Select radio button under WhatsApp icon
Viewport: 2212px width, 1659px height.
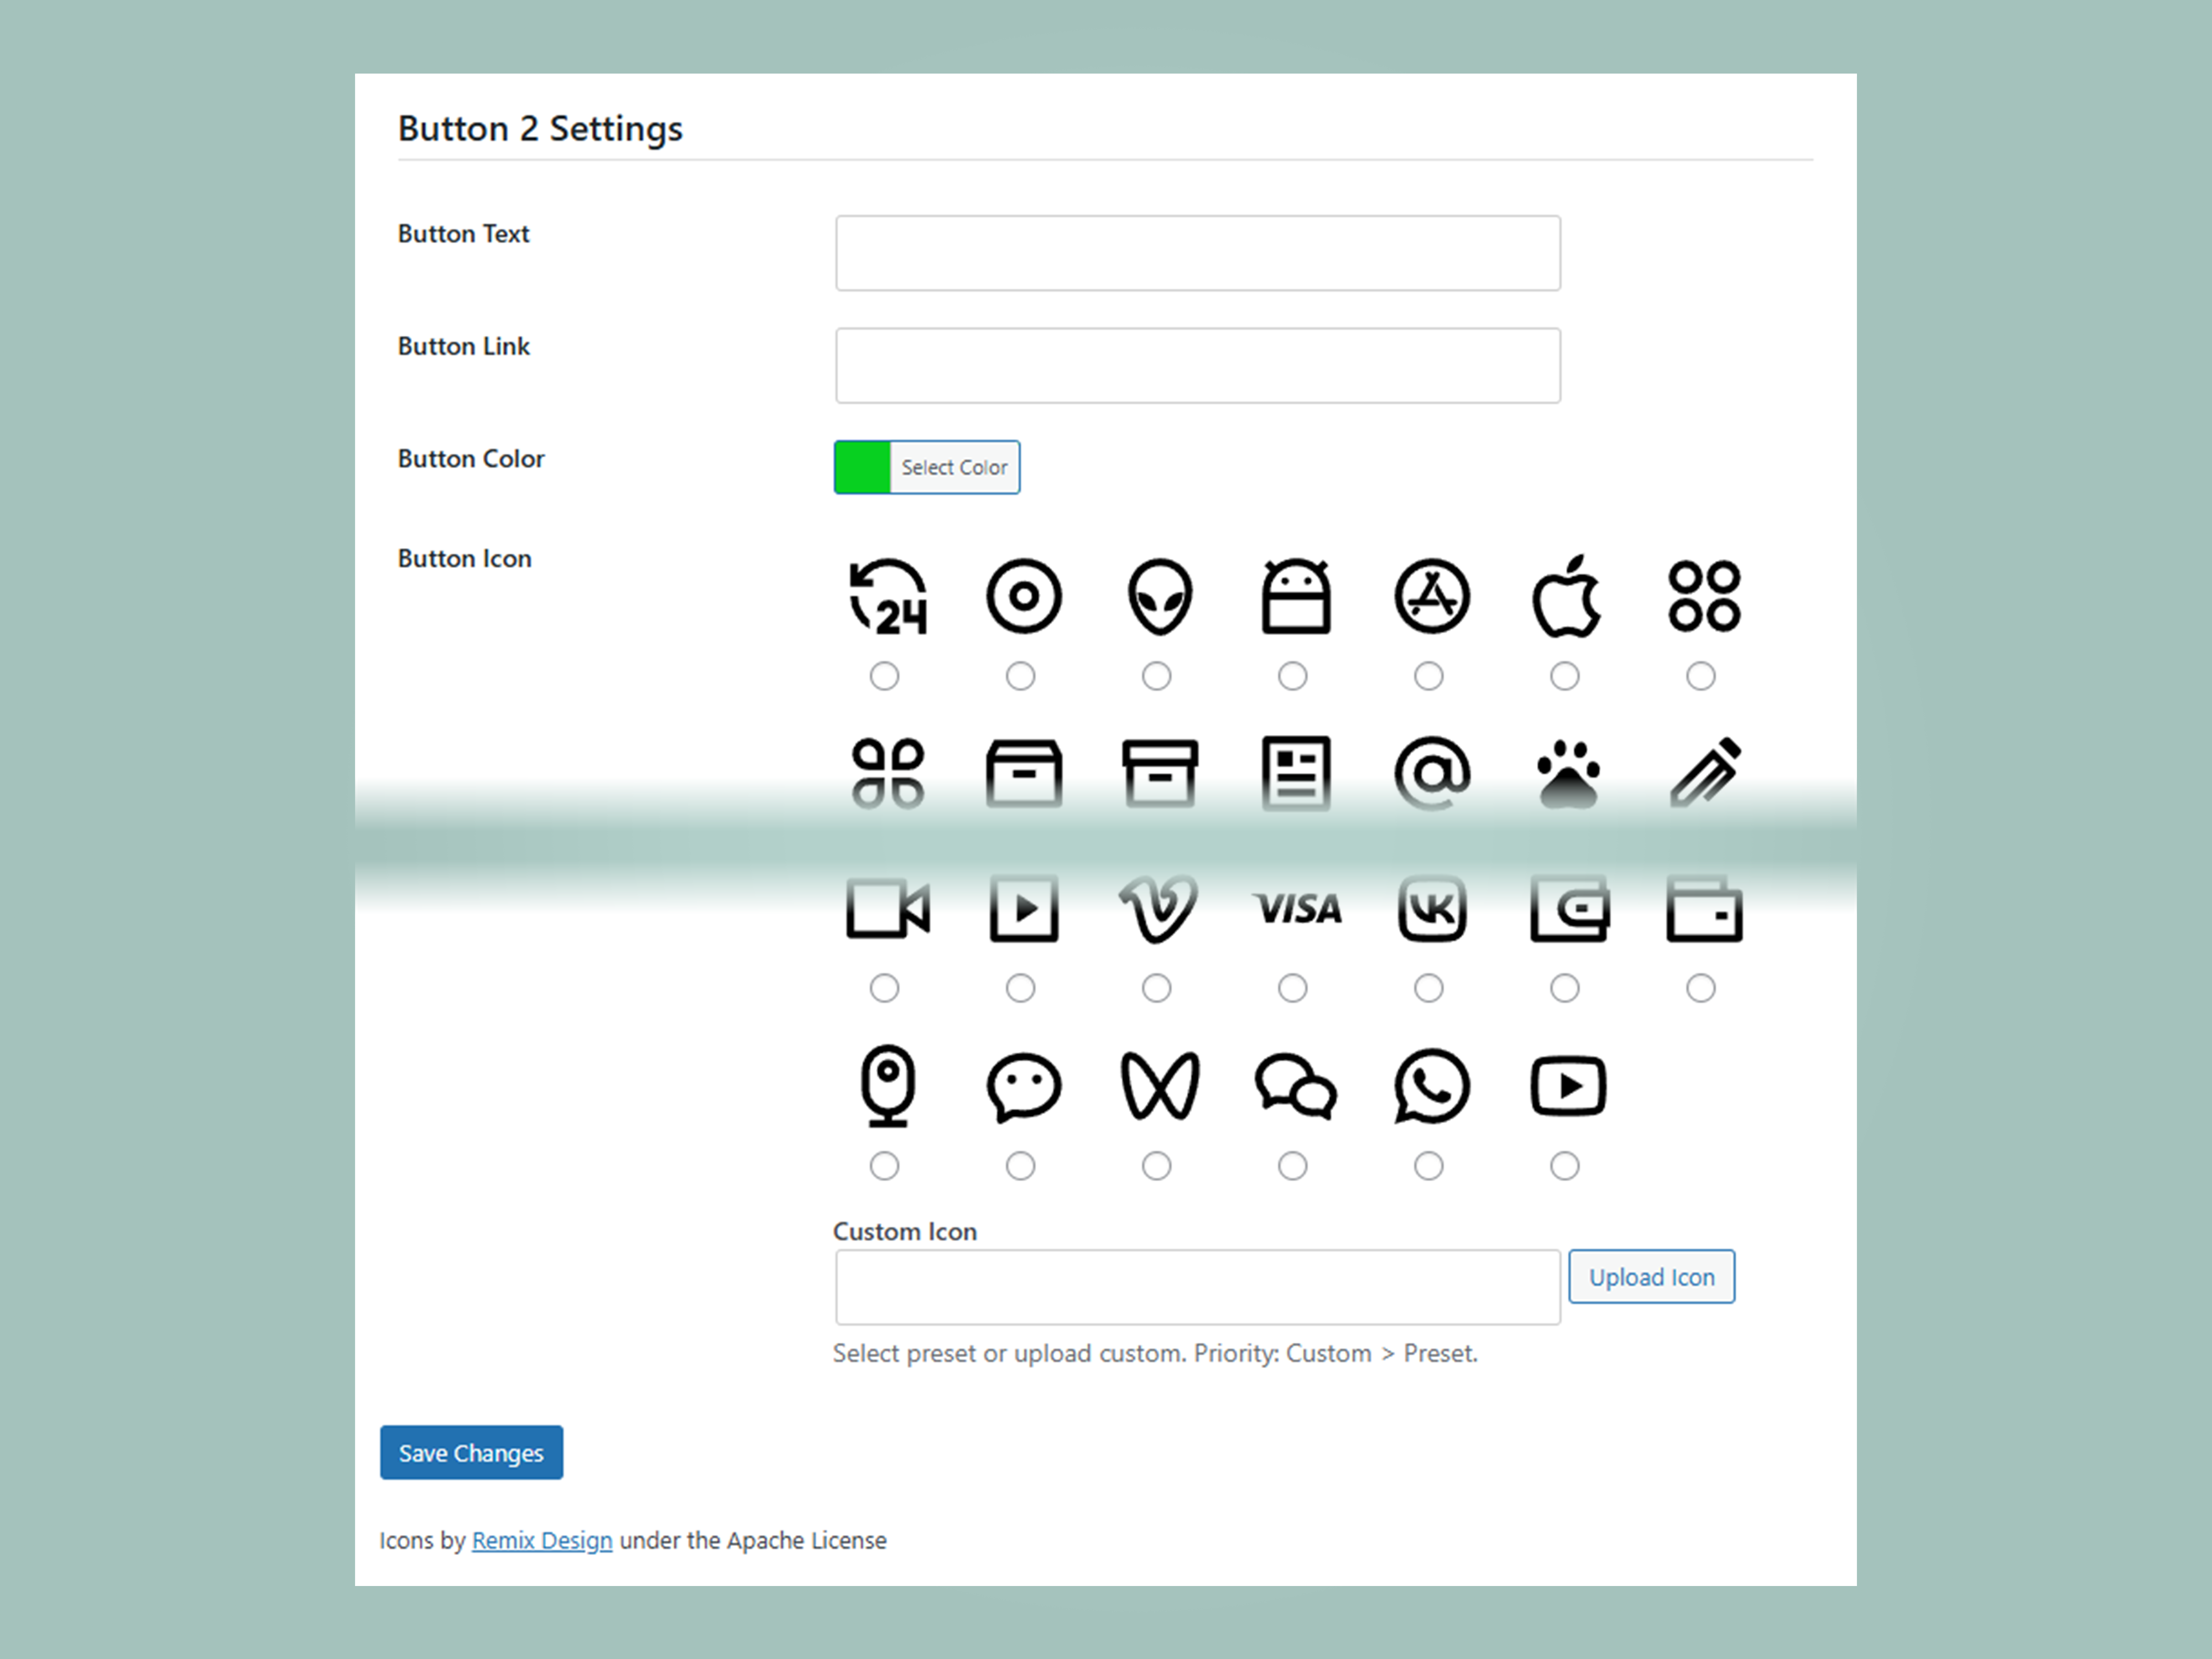pos(1428,1165)
